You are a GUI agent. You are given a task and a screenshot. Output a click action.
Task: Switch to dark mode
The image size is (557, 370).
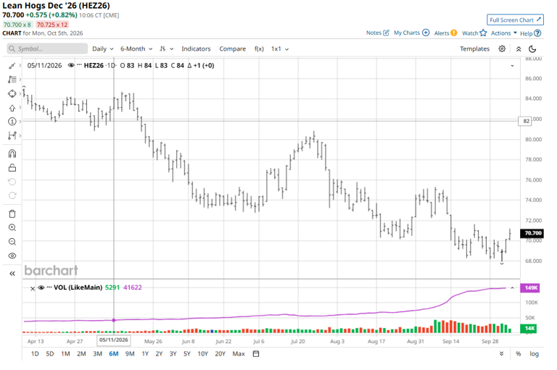532,49
